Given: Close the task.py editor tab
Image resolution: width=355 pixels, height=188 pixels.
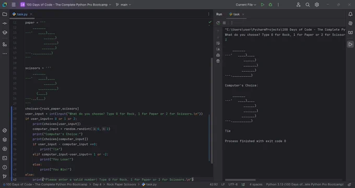Looking at the screenshot, I should click(x=31, y=14).
